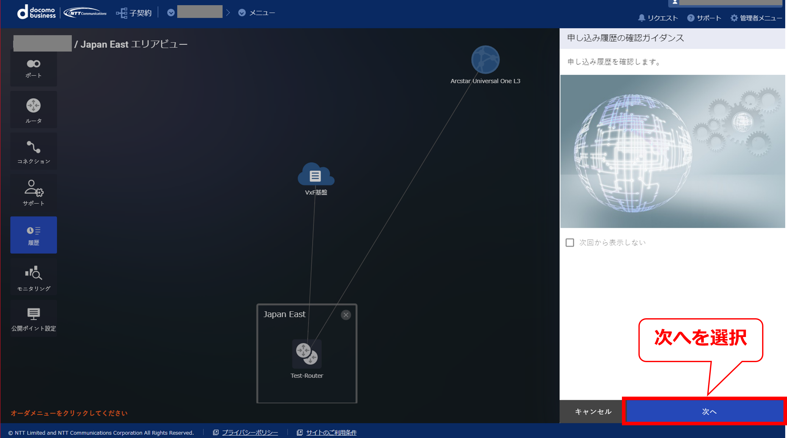Open the プライバシーポリシー link
Image resolution: width=787 pixels, height=438 pixels.
coord(250,432)
